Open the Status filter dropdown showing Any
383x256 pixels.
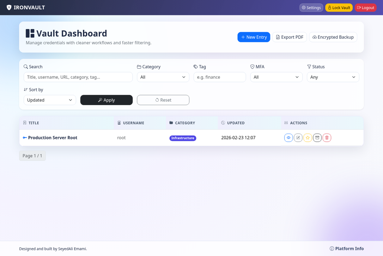(x=333, y=77)
